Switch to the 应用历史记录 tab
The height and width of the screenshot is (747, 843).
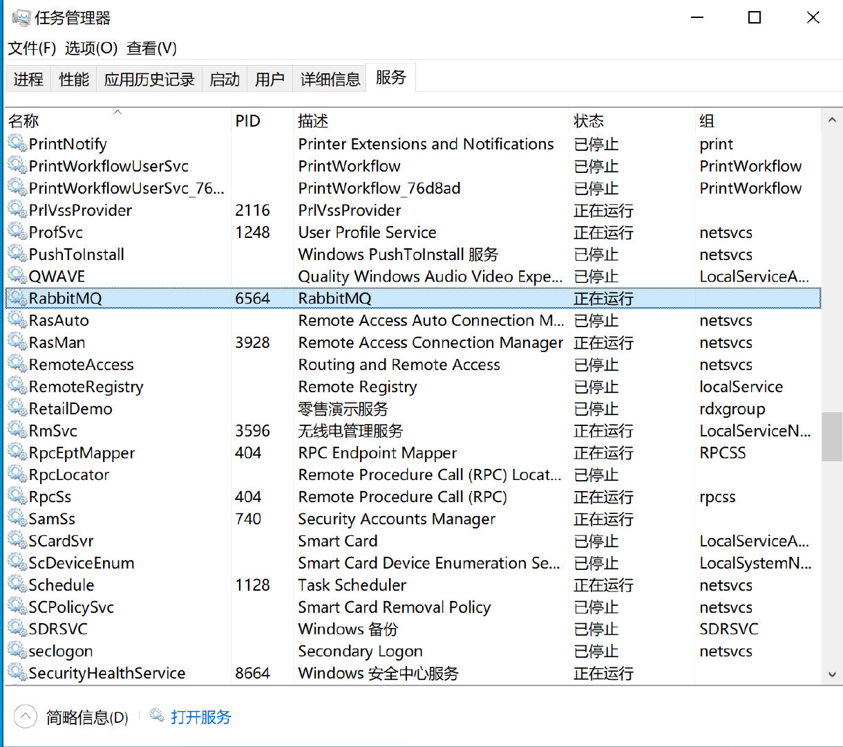coord(149,80)
